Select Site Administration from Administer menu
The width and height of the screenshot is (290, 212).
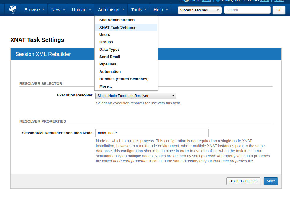click(x=117, y=20)
